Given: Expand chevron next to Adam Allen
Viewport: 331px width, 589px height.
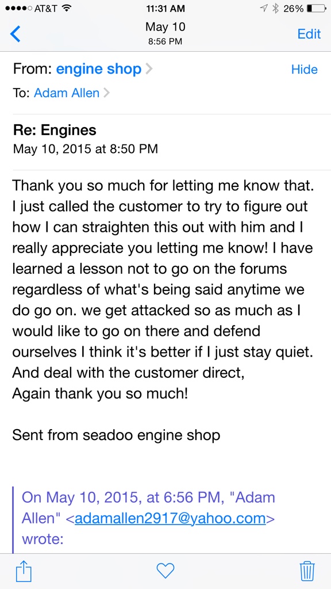Looking at the screenshot, I should [106, 93].
